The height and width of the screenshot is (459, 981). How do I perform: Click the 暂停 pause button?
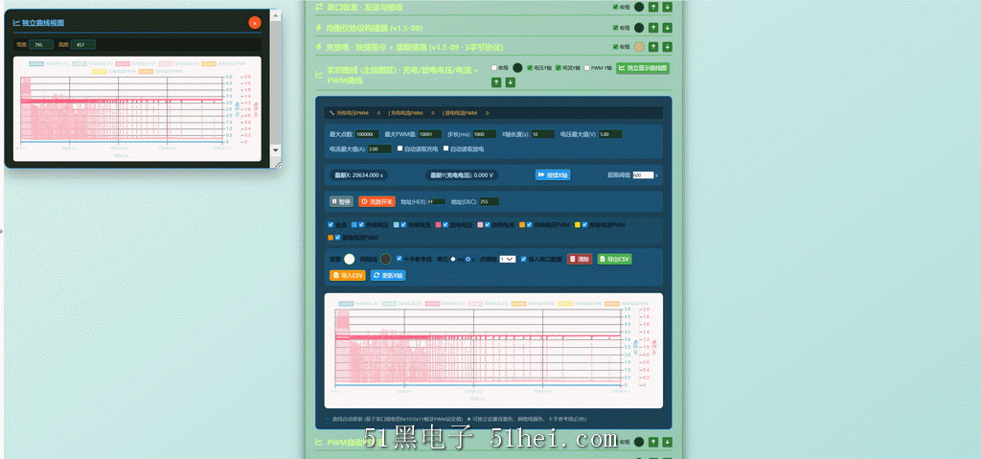tap(342, 201)
